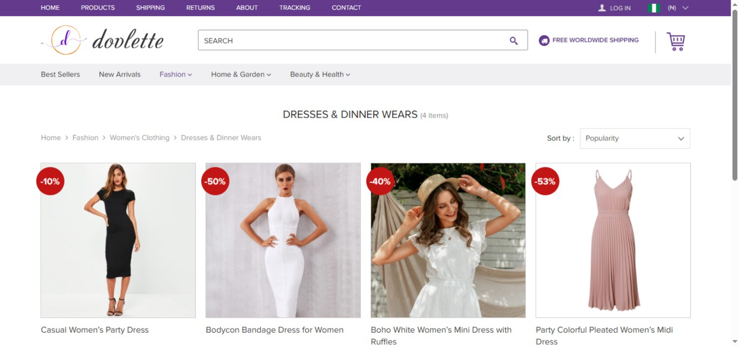Expand the Beauty & Health menu
The height and width of the screenshot is (346, 739).
click(320, 74)
